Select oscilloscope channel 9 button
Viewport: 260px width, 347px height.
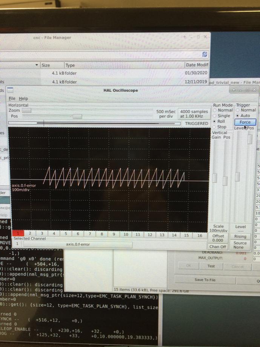coord(114,234)
